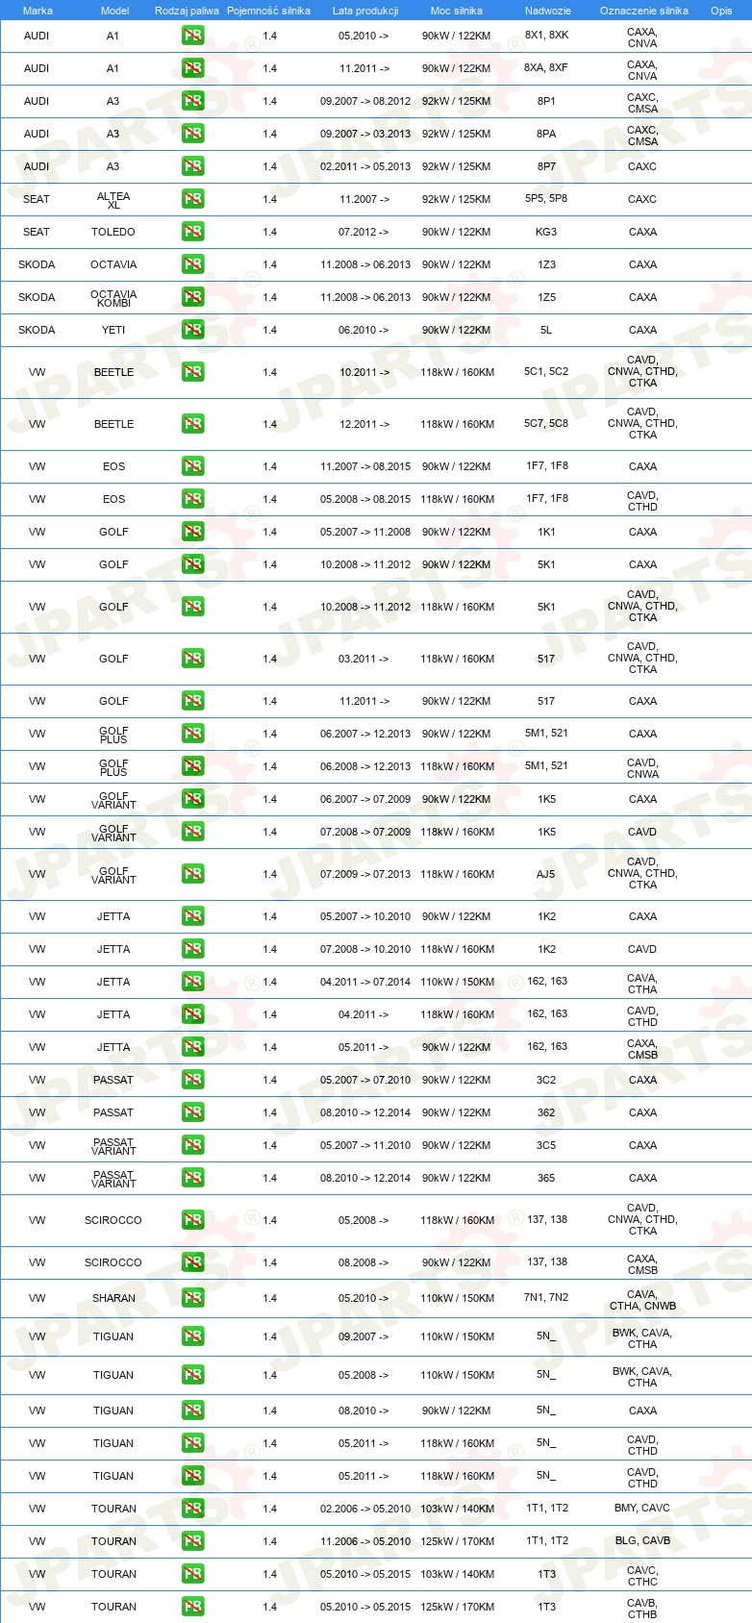This screenshot has width=752, height=1623.
Task: Click fuel icon in PASSAT 3C2 row
Action: tap(192, 1080)
